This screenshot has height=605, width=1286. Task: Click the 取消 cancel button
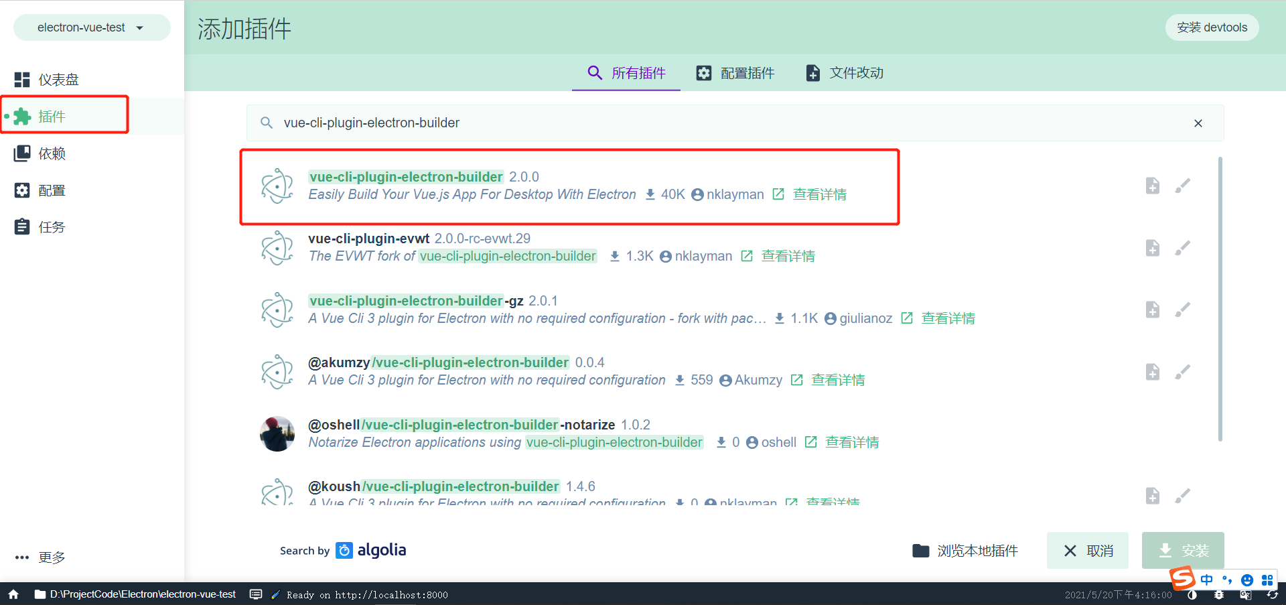coord(1088,551)
